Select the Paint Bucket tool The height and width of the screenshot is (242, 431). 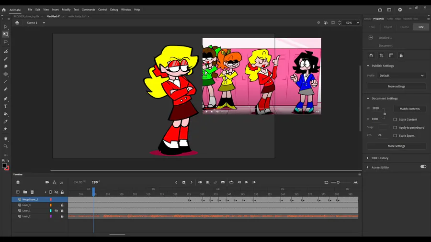click(5, 114)
